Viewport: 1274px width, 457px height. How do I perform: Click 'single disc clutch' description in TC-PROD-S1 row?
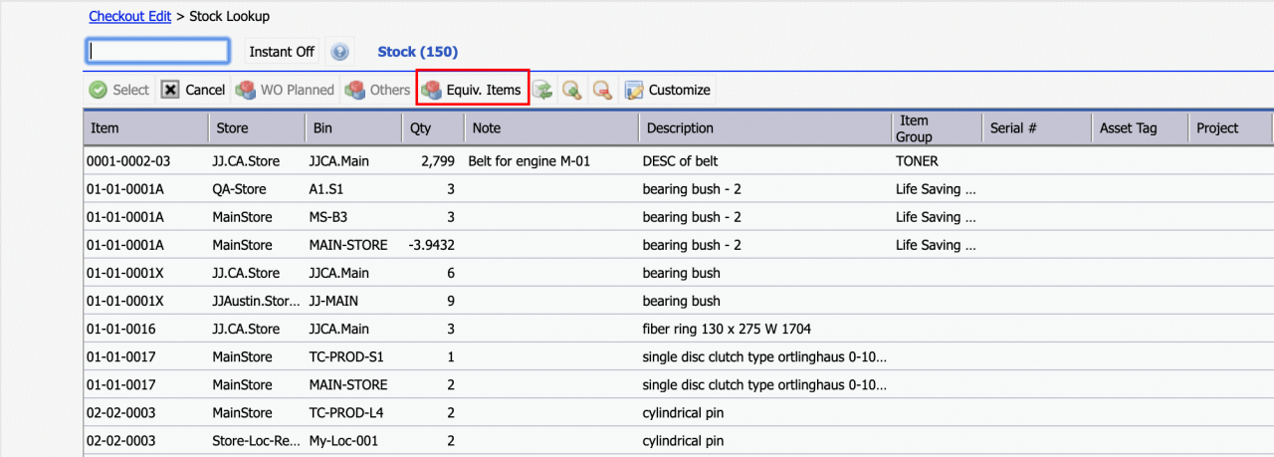click(764, 355)
